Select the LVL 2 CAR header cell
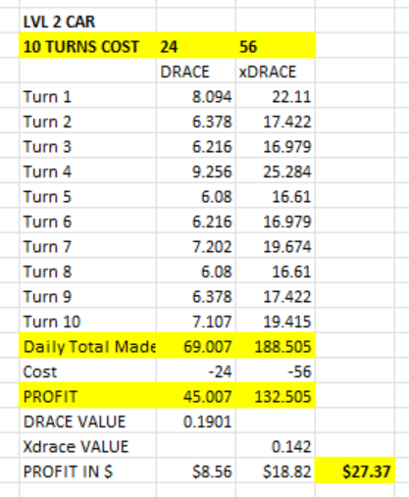This screenshot has height=497, width=409. pos(87,22)
